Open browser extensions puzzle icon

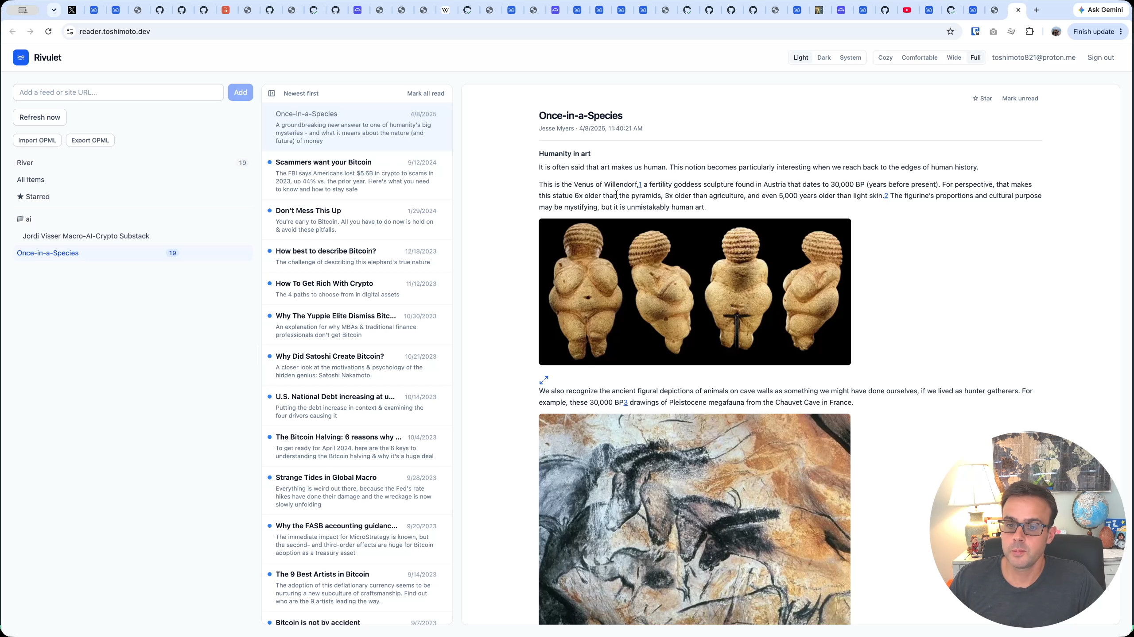click(x=1029, y=31)
